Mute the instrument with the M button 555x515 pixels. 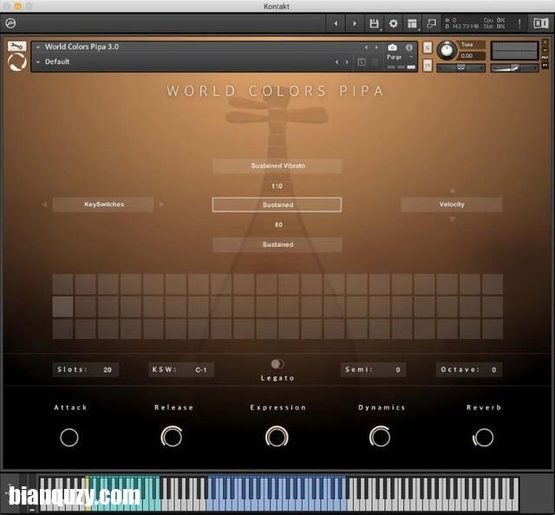(428, 65)
